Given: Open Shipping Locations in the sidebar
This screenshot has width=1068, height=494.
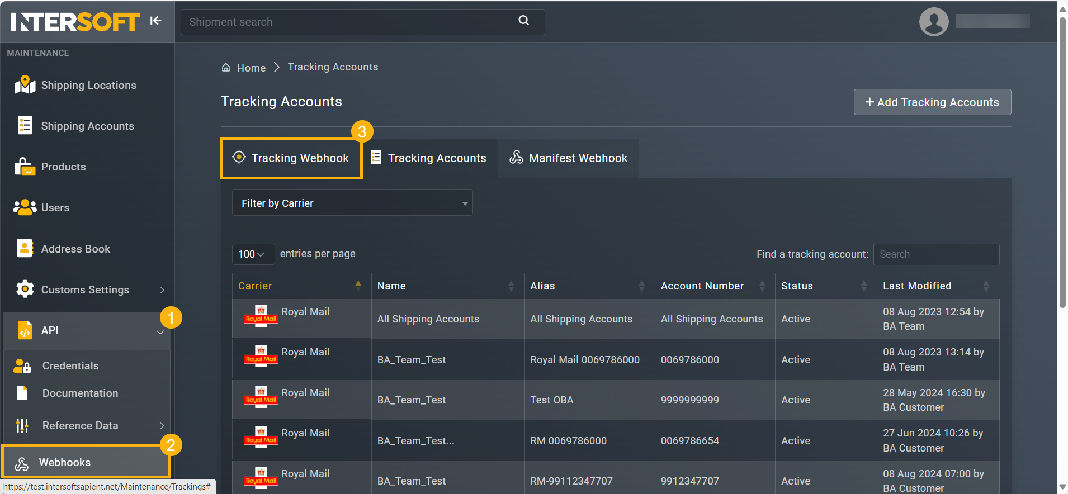Looking at the screenshot, I should pos(88,85).
